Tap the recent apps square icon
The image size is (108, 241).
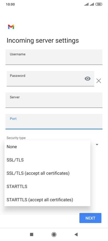(x=32, y=234)
